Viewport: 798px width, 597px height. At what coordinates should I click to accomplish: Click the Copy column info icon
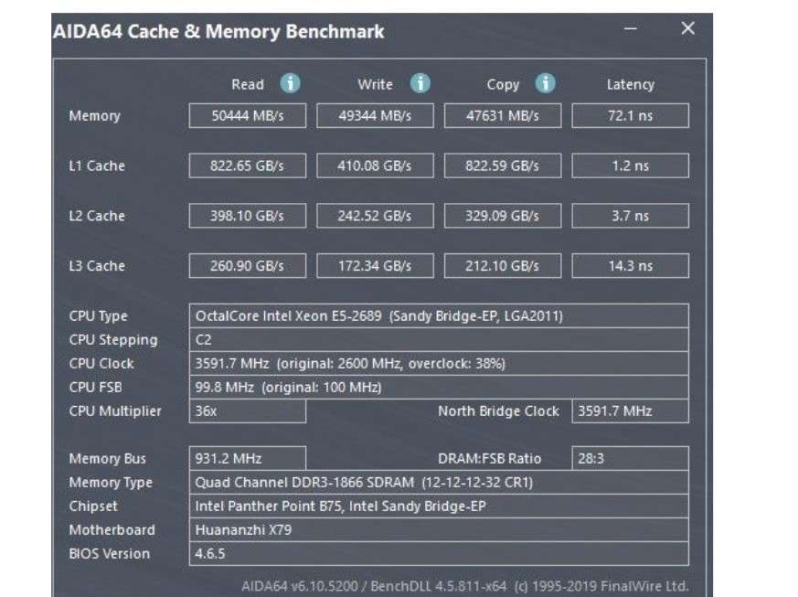pos(546,84)
